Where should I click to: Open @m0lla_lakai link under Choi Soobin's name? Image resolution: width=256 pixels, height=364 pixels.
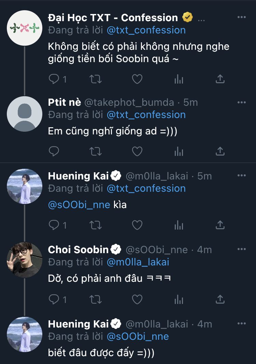(138, 262)
